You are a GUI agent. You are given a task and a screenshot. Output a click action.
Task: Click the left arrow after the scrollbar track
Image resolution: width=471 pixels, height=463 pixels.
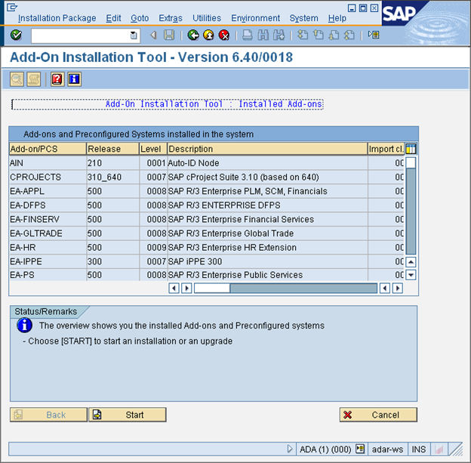[385, 288]
